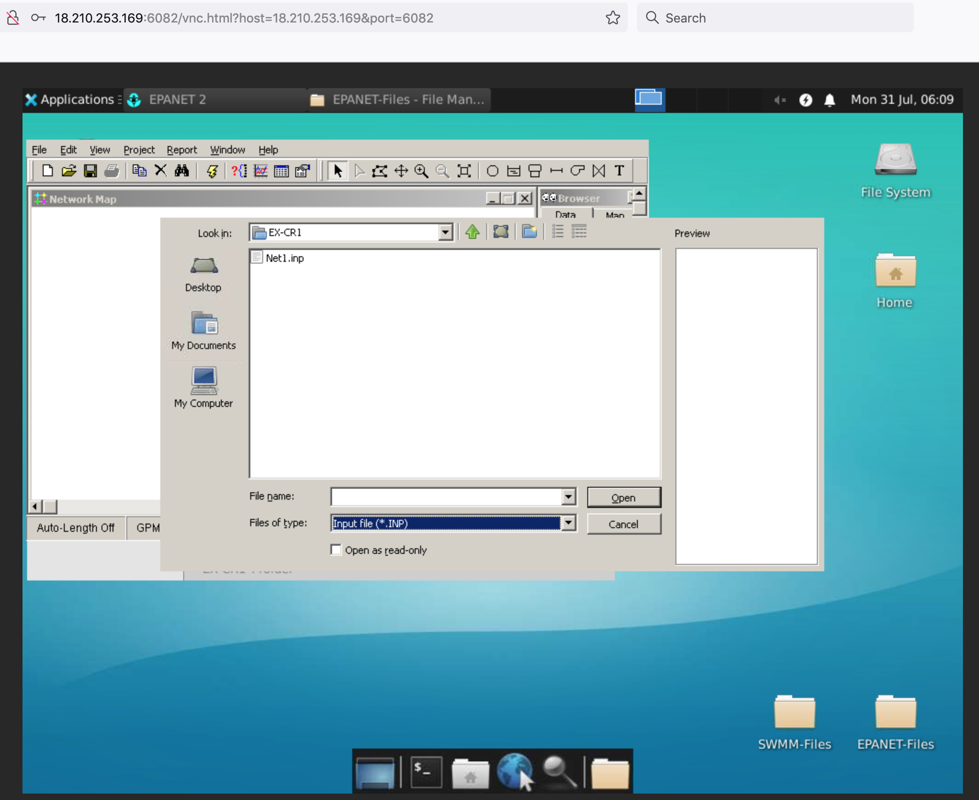Viewport: 979px width, 800px height.
Task: Click Network Map left scroll arrow
Action: click(35, 507)
